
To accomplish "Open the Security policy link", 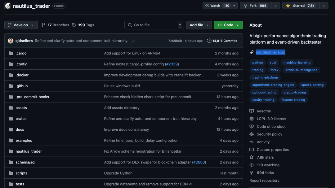I will (270, 134).
